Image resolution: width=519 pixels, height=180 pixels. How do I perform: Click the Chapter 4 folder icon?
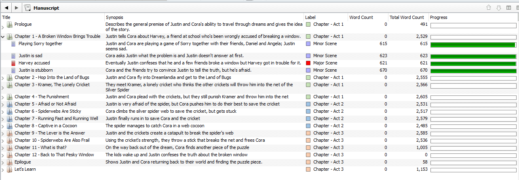coord(10,97)
